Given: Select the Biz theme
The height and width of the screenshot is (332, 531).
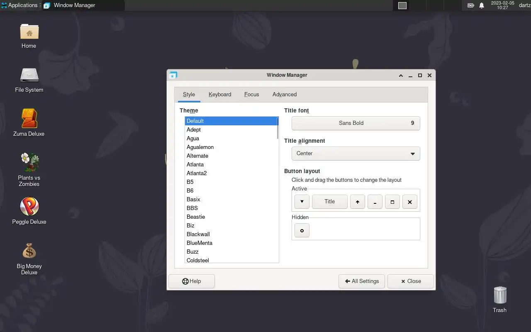Looking at the screenshot, I should point(231,226).
